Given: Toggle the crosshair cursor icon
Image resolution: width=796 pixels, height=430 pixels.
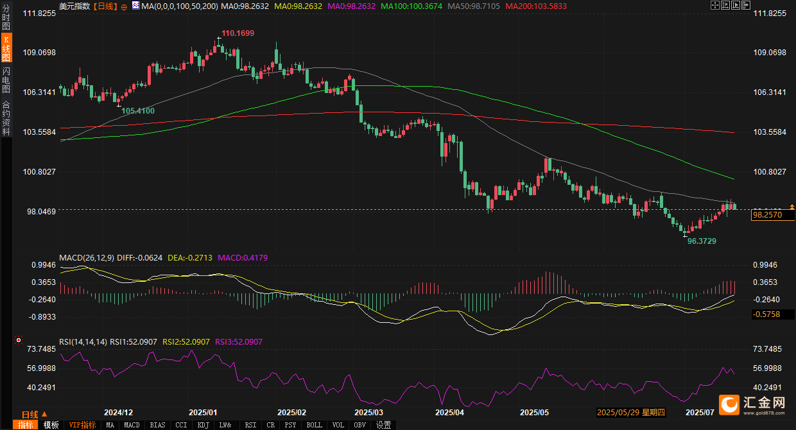Looking at the screenshot, I should [x=715, y=5].
